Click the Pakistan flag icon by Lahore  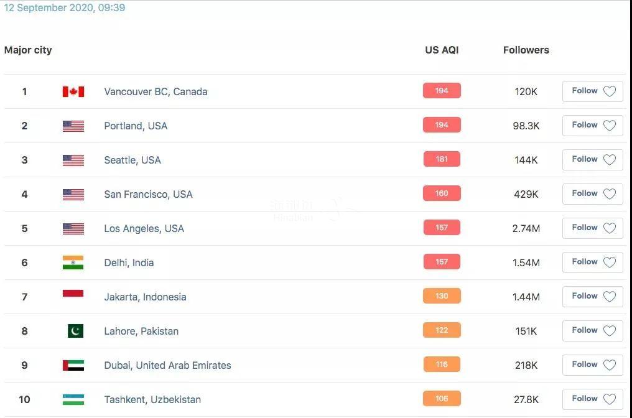coord(75,331)
